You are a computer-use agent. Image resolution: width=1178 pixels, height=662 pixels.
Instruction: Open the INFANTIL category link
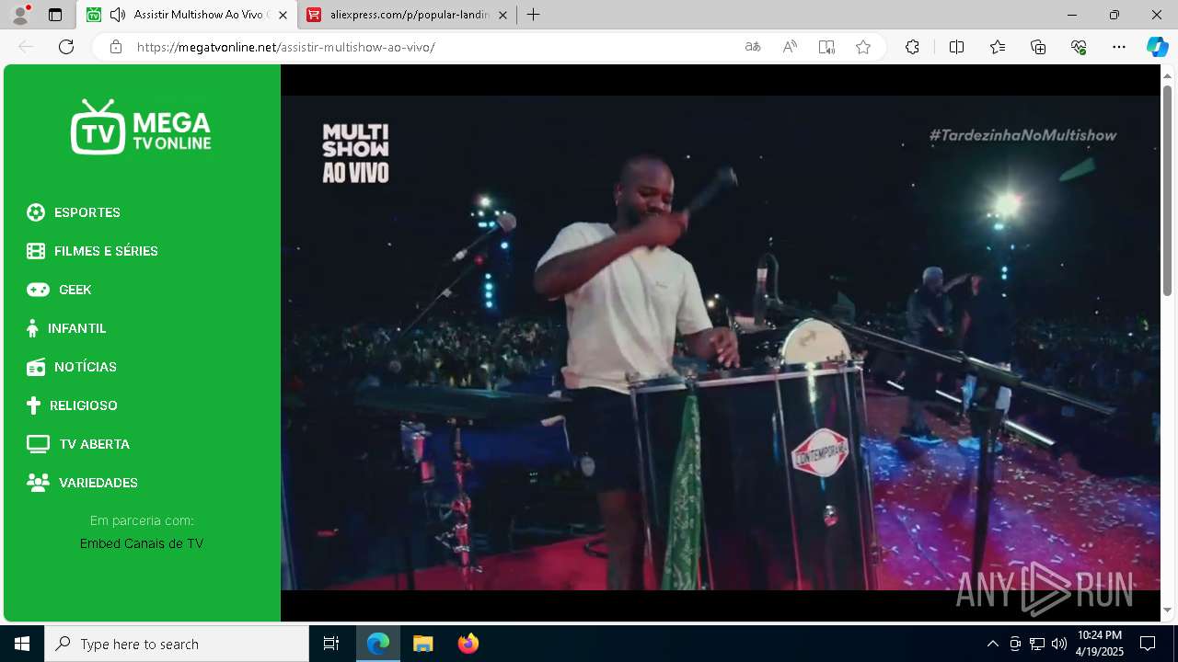click(77, 328)
